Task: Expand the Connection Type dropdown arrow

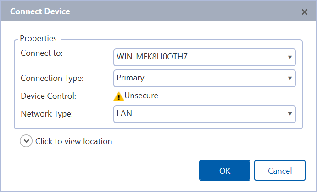Action: [290, 78]
